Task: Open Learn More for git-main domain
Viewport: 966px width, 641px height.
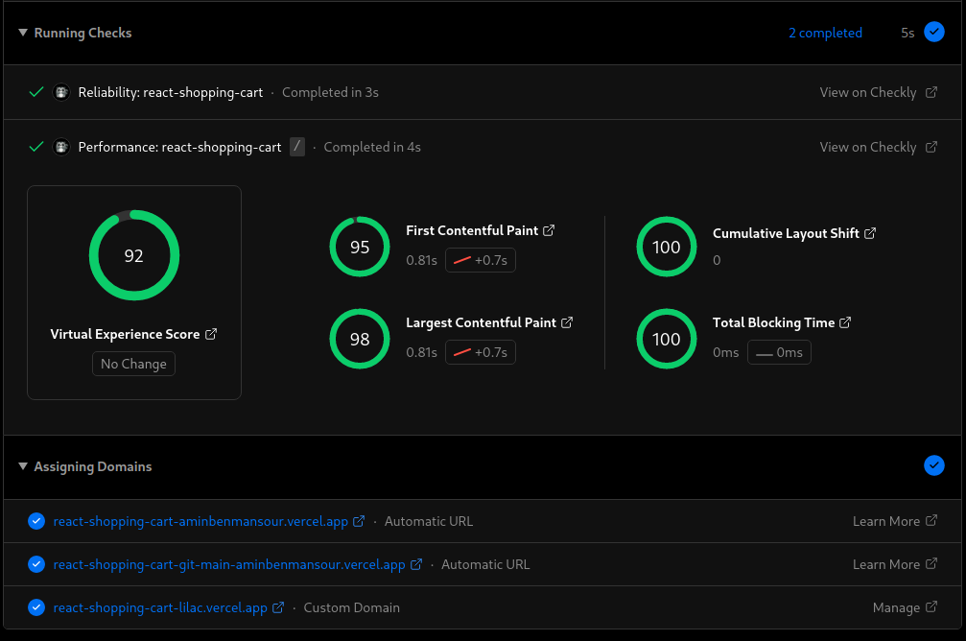Action: (895, 564)
